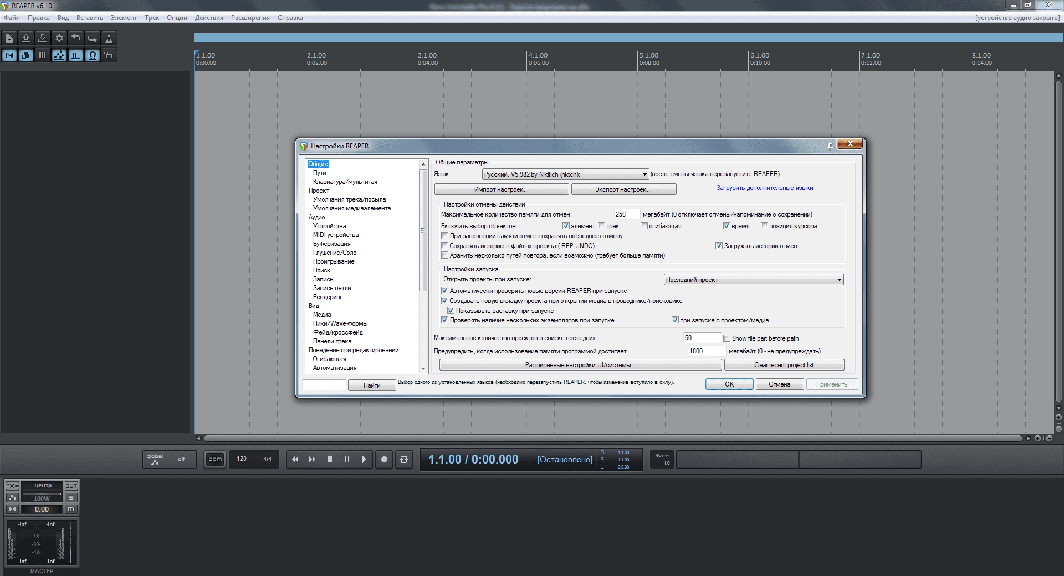This screenshot has height=576, width=1064.
Task: Click the Pause transport button
Action: [347, 459]
